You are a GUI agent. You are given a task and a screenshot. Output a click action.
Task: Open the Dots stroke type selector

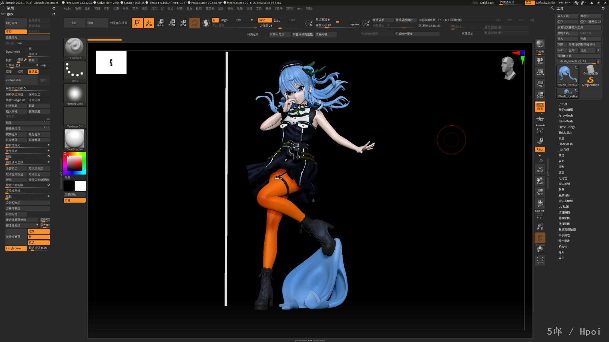click(x=75, y=72)
